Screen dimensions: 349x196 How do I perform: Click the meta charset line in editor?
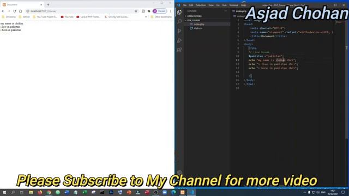click(268, 28)
